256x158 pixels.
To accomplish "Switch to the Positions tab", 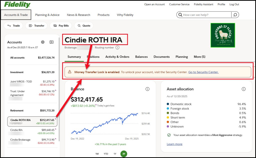I will coord(93,57).
